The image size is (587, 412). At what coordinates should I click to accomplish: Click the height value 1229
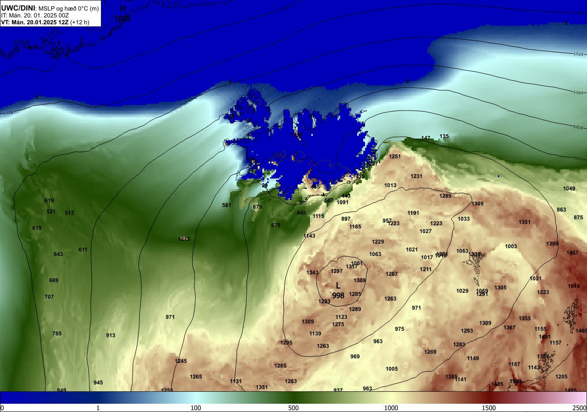click(378, 242)
